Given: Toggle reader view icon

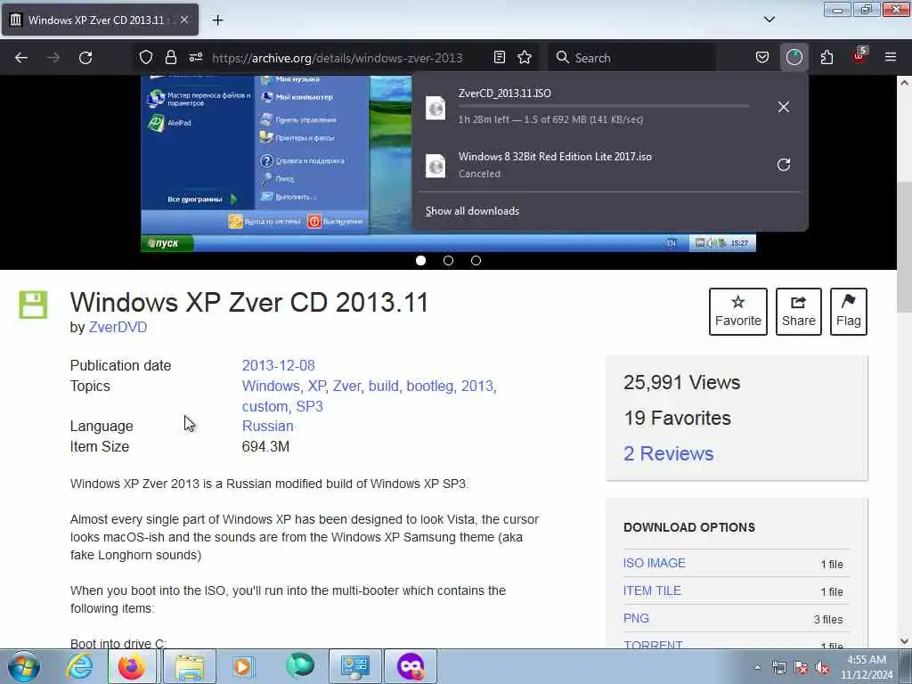Looking at the screenshot, I should (499, 57).
